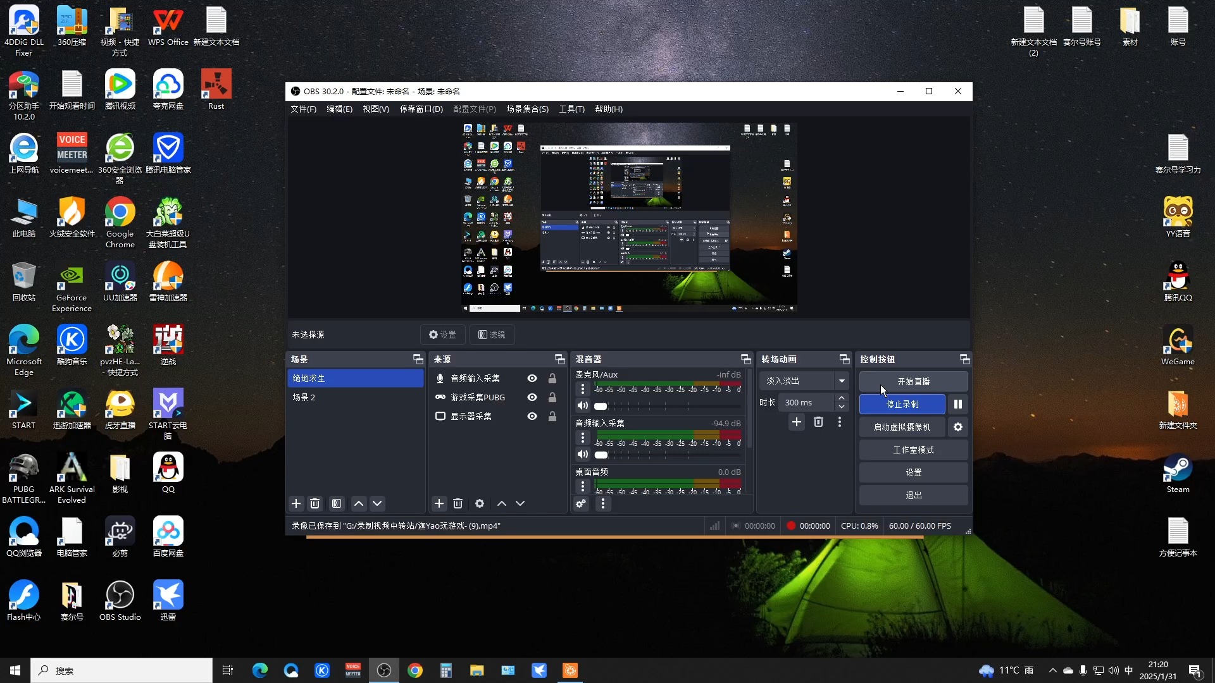Click 退出 button to quit OBS

pyautogui.click(x=913, y=495)
